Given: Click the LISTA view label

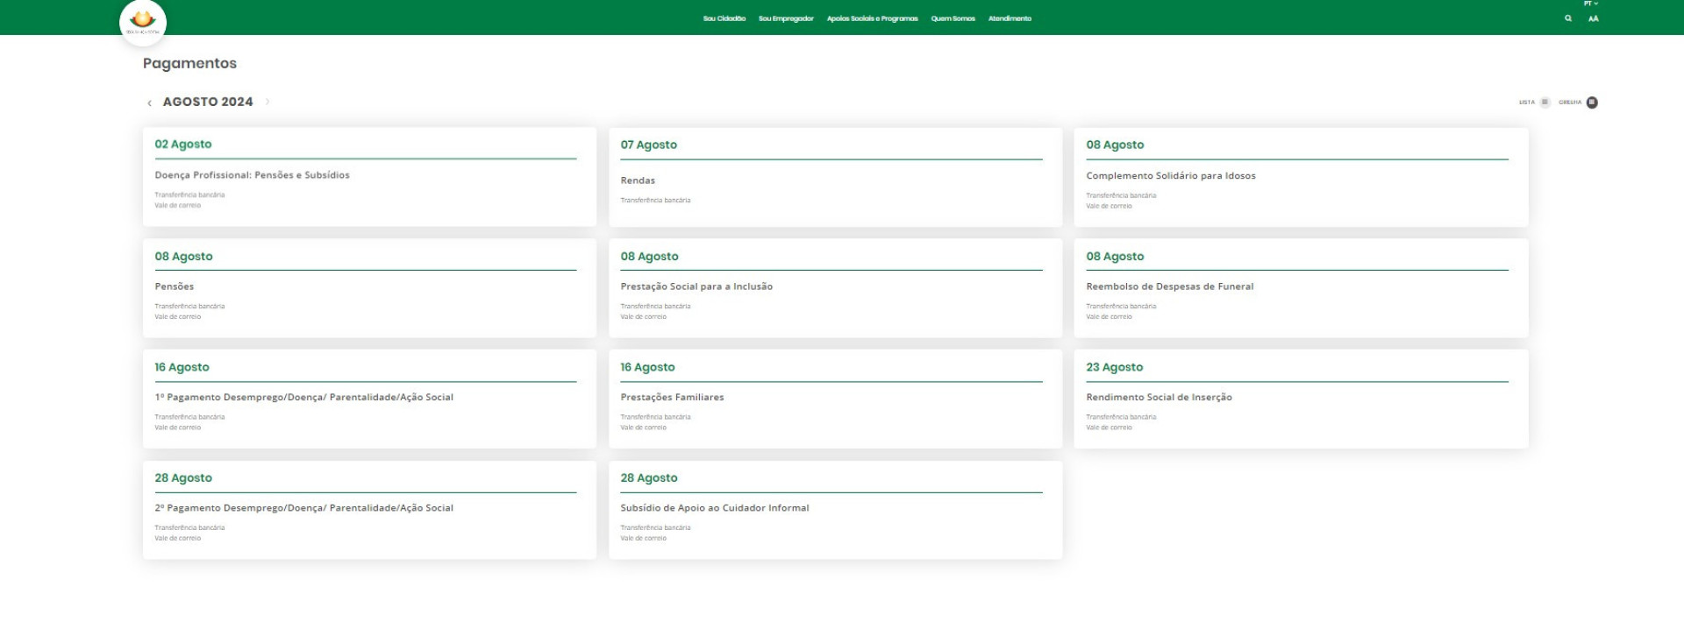Looking at the screenshot, I should 1527,102.
